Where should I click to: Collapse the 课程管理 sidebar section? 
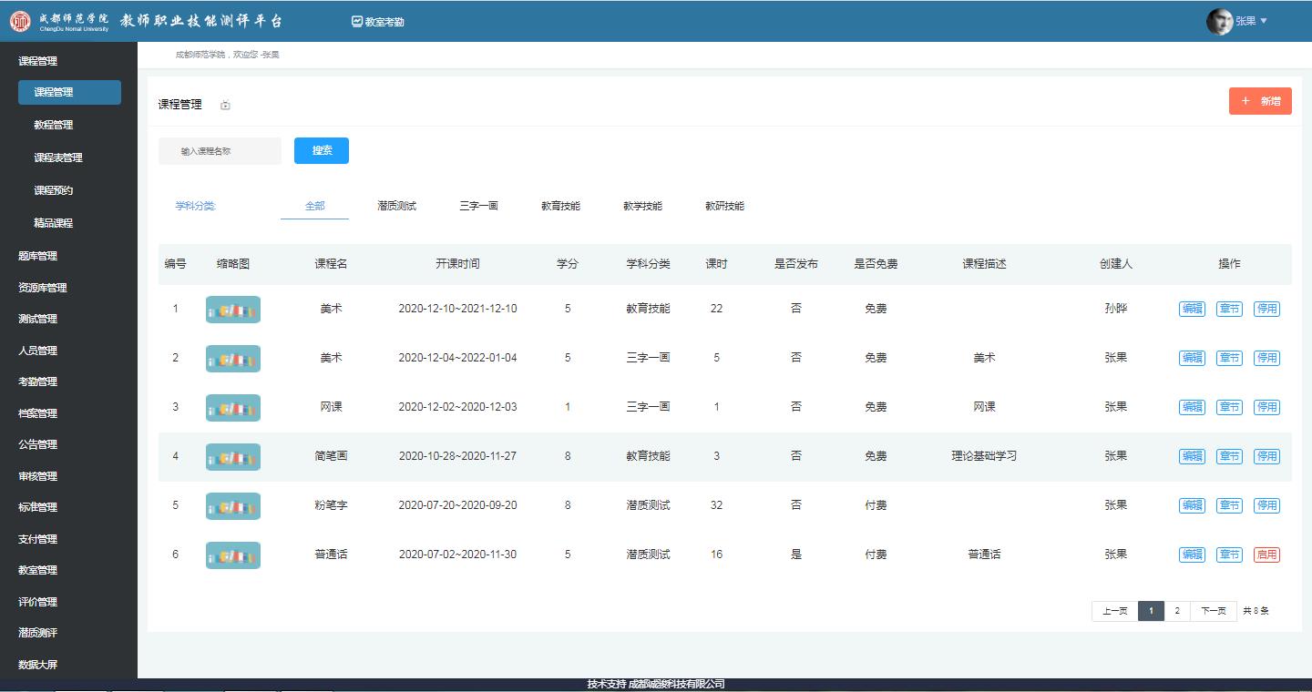38,61
